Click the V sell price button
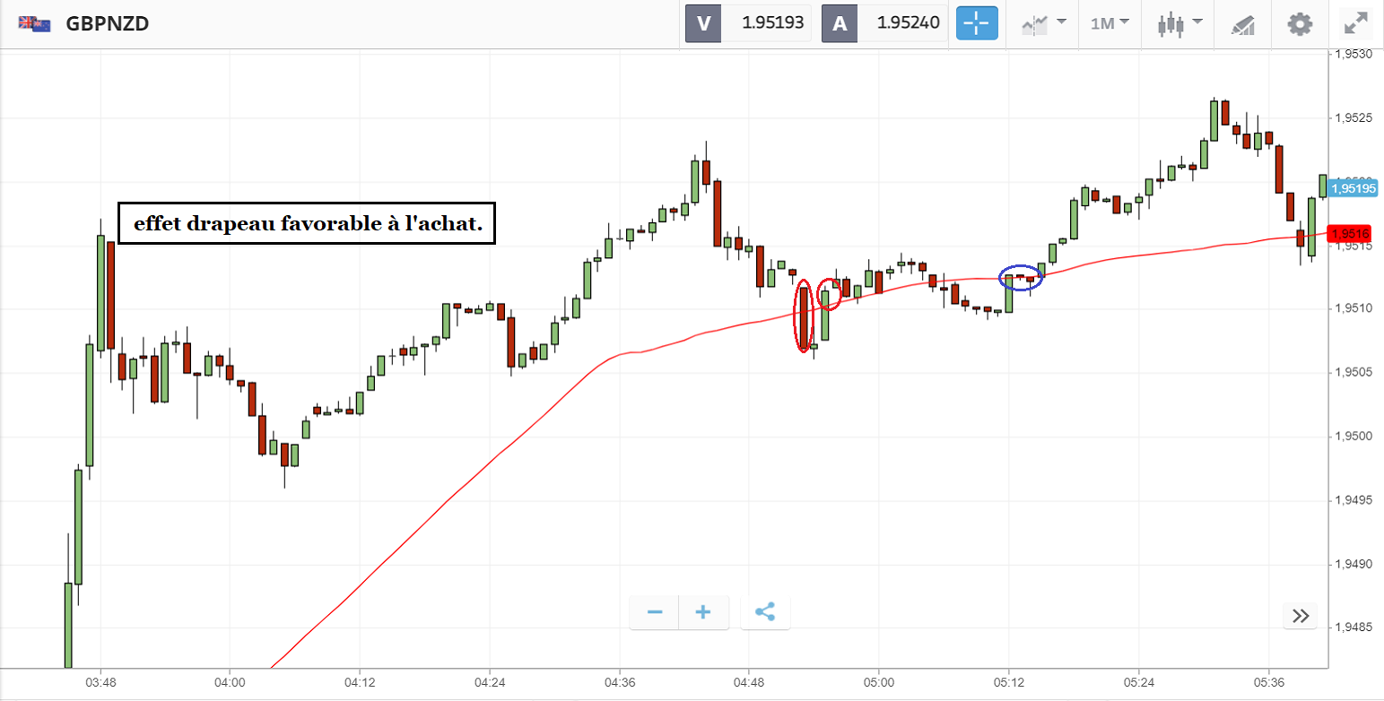1384x701 pixels. click(x=748, y=24)
